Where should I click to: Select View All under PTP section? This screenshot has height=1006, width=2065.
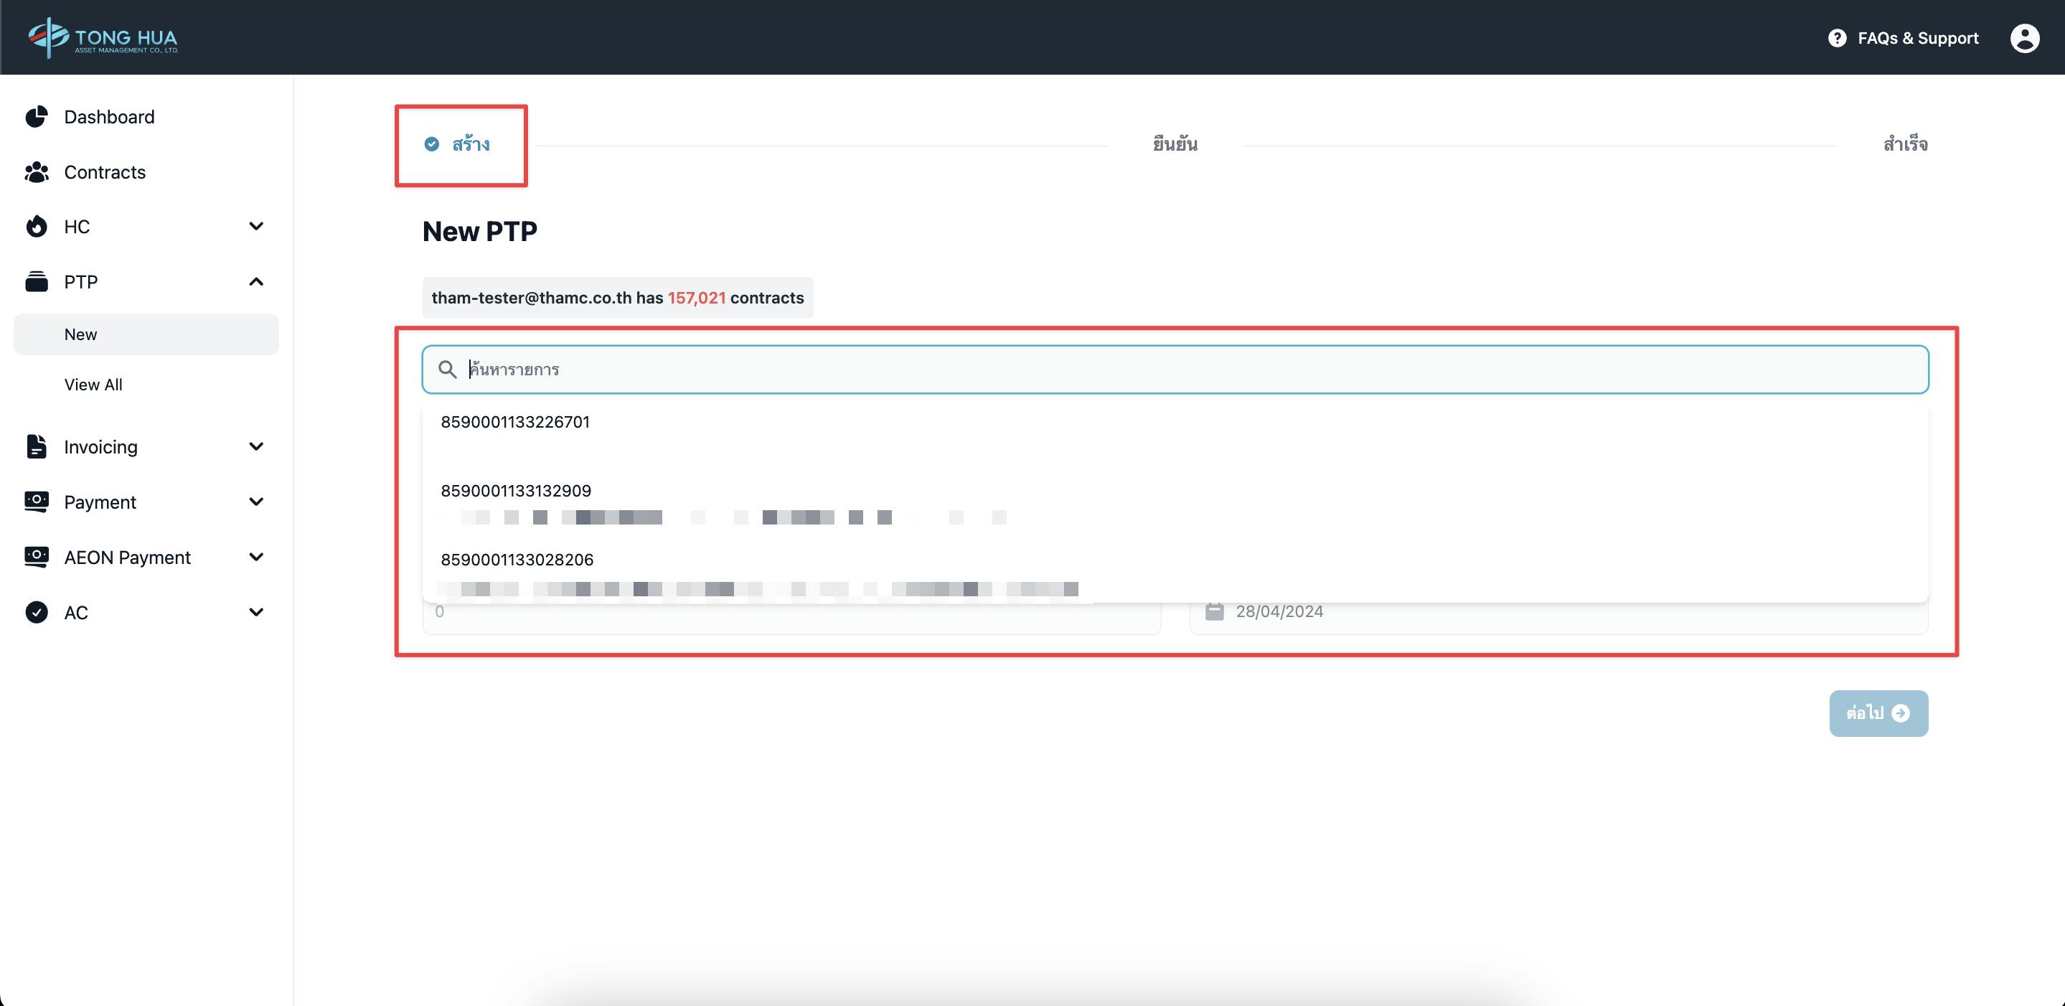tap(93, 385)
